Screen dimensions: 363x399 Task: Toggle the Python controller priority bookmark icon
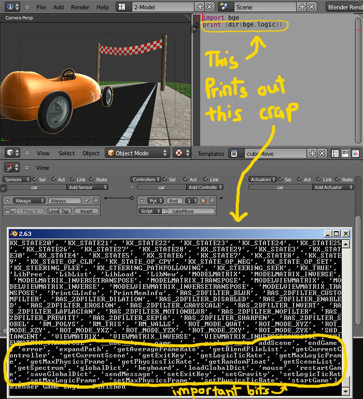[x=203, y=201]
